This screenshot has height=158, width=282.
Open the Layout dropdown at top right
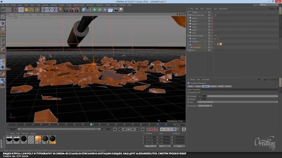[x=269, y=5]
